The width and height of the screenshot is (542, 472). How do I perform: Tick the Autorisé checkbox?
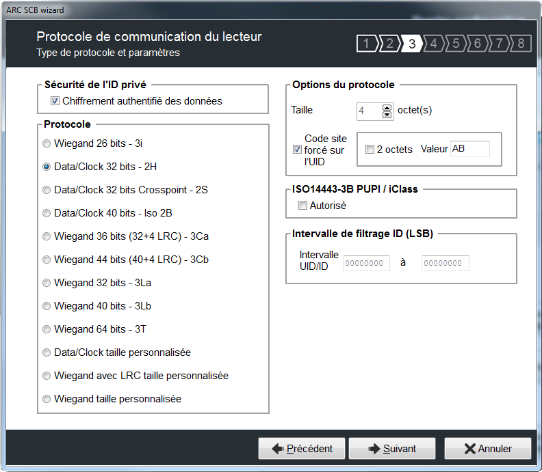(x=303, y=206)
